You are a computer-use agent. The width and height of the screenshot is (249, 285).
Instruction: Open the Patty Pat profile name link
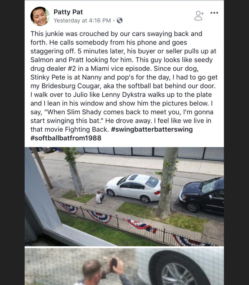[68, 12]
